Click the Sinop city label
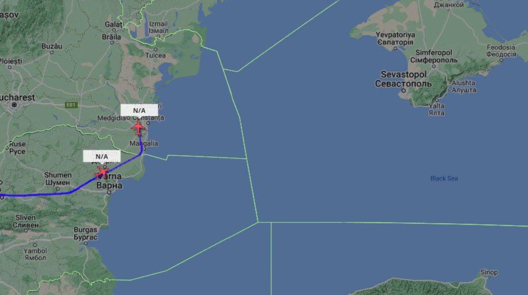The width and height of the screenshot is (528, 295). pos(489,272)
